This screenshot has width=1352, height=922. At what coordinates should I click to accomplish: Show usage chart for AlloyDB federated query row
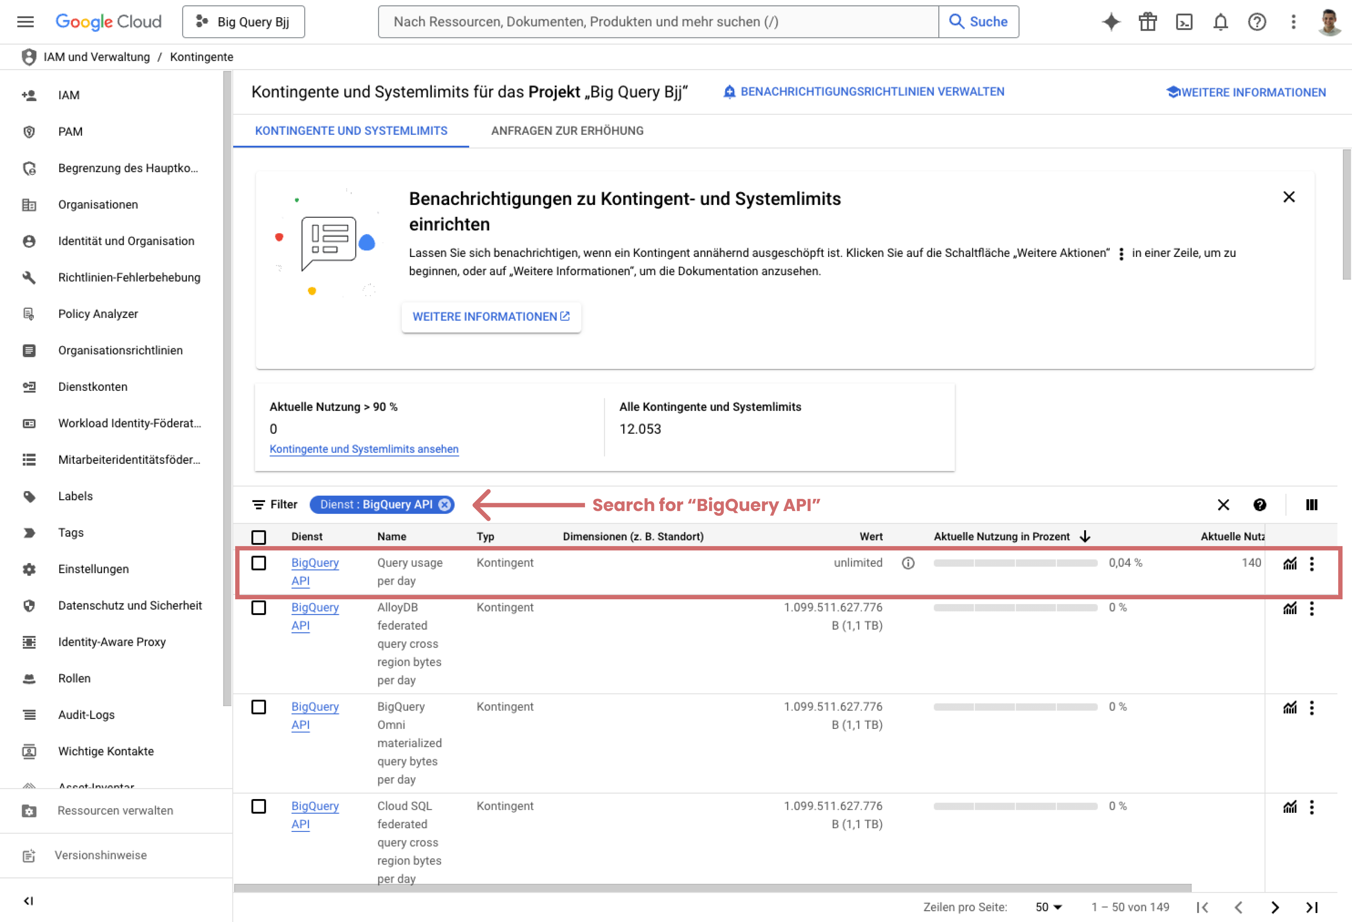pyautogui.click(x=1290, y=608)
